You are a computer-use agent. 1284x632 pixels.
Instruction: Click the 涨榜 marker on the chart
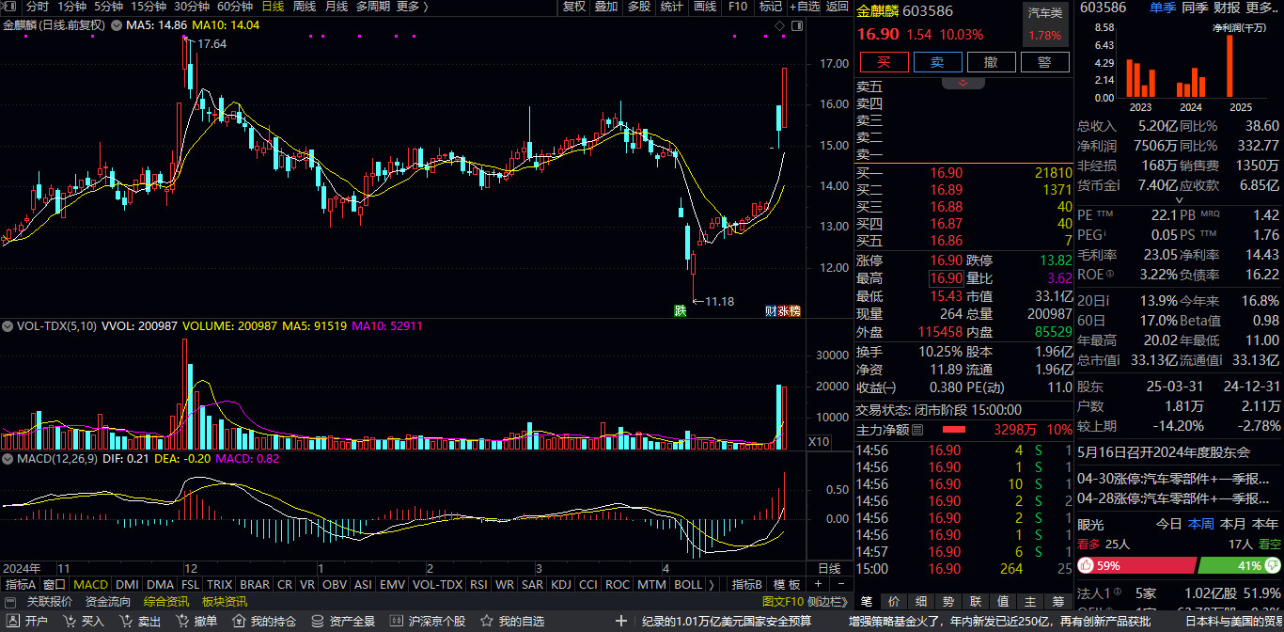(789, 311)
